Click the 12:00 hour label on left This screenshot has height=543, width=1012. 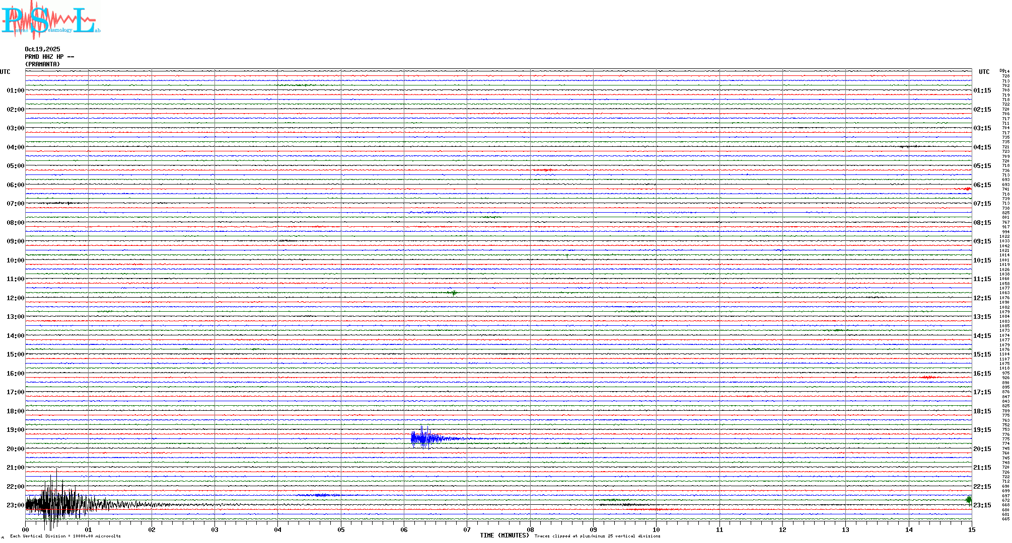point(15,298)
